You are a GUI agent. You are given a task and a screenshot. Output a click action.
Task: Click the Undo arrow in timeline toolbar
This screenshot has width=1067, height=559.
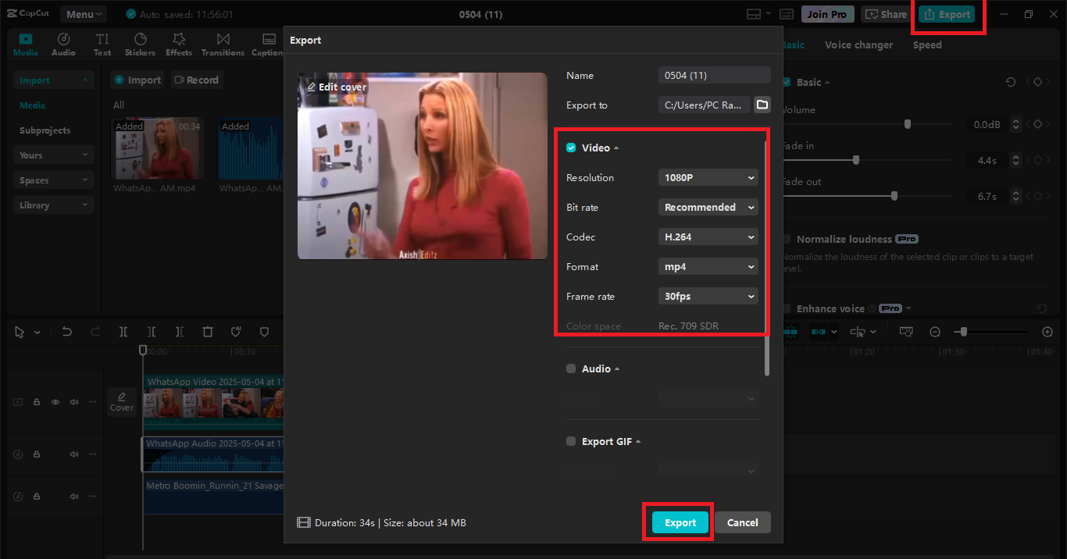[67, 332]
